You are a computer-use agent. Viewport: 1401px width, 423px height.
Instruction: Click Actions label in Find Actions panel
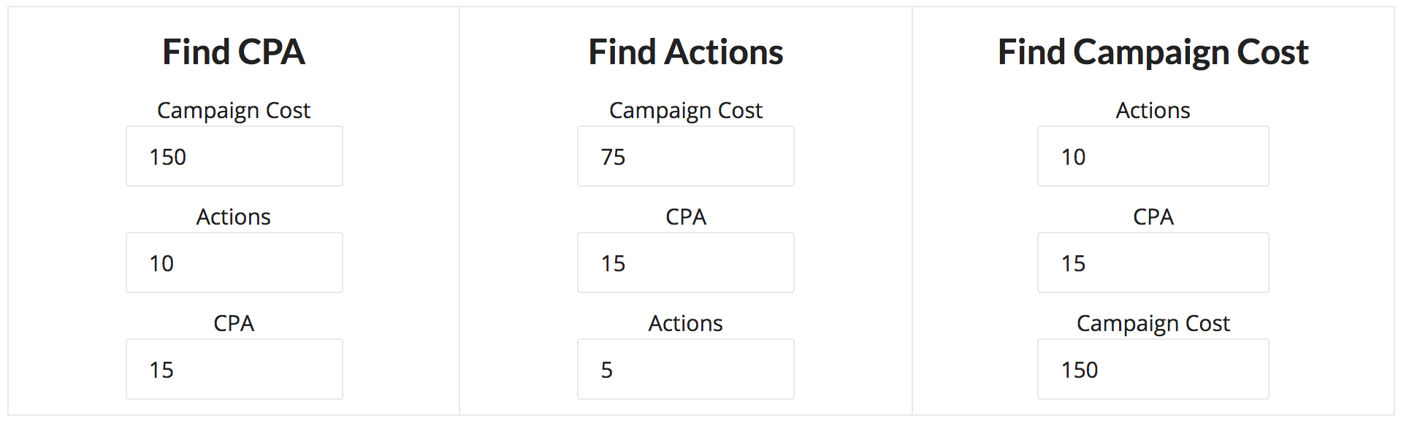[685, 323]
